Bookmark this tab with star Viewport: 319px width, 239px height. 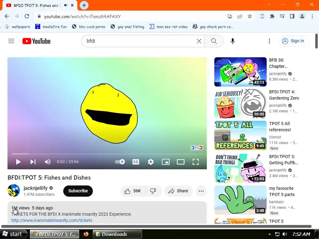(x=250, y=16)
